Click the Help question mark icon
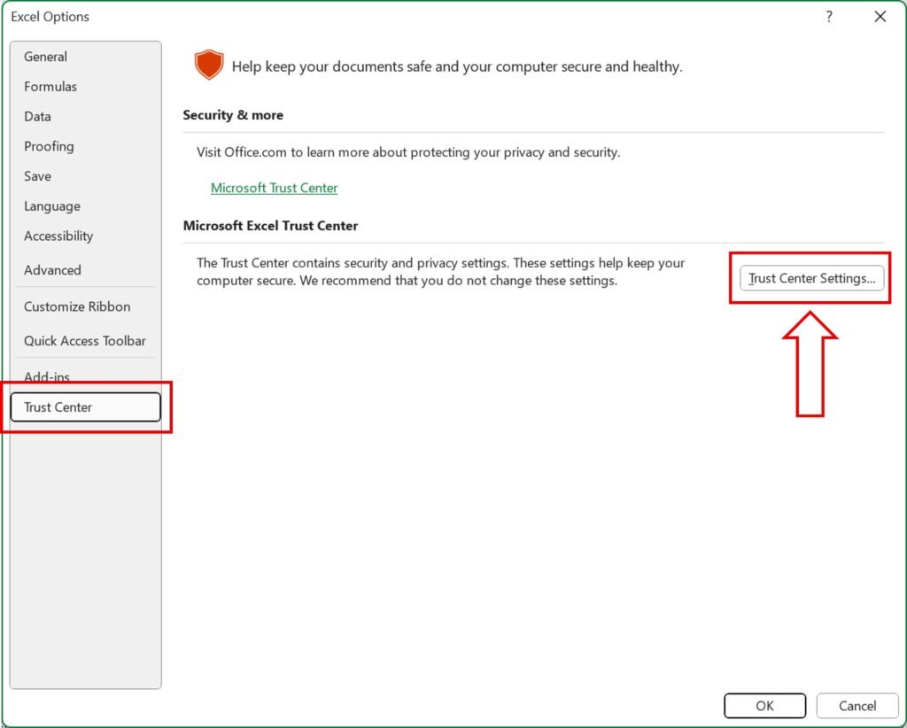907x728 pixels. click(829, 16)
